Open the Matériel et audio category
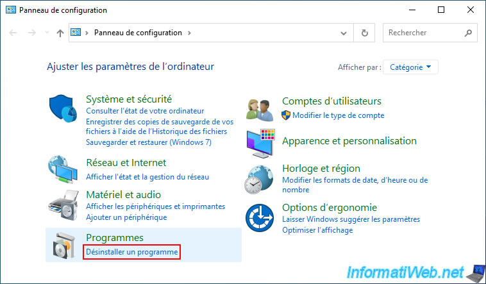Viewport: 486px width, 284px height. tap(123, 195)
